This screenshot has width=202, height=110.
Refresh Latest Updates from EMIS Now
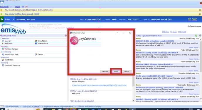pyautogui.click(x=196, y=36)
